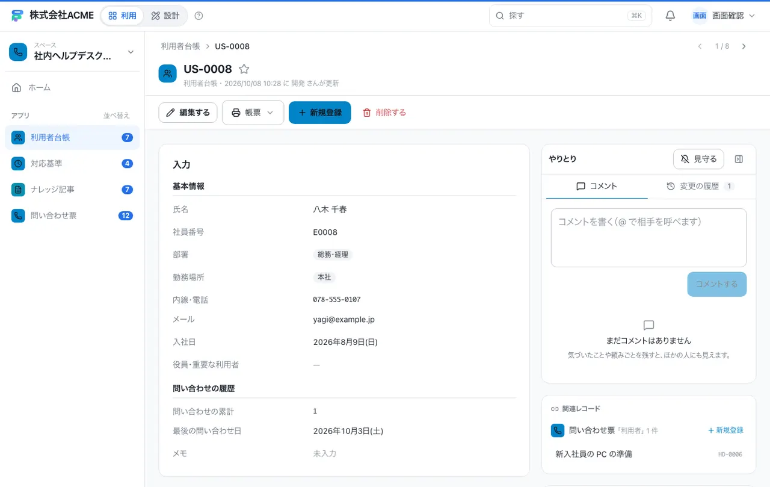The height and width of the screenshot is (487, 770).
Task: Click the 対応基準 clock icon in sidebar
Action: pos(18,164)
